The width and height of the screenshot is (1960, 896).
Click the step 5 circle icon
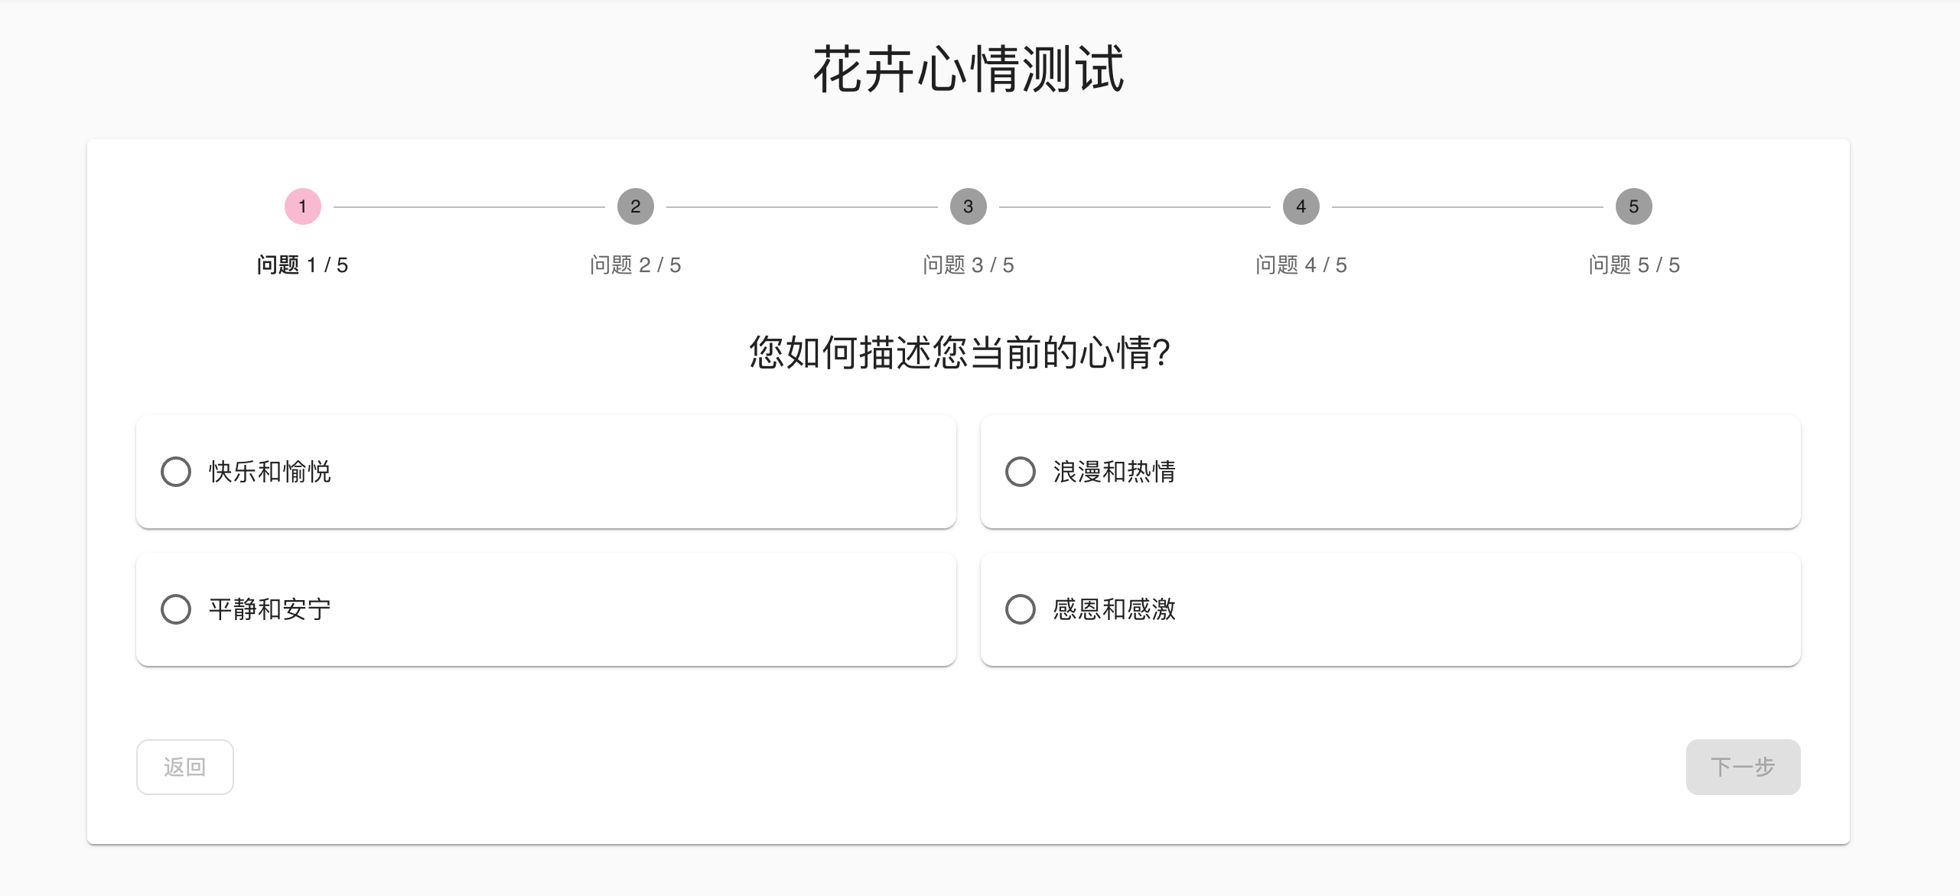(1634, 206)
